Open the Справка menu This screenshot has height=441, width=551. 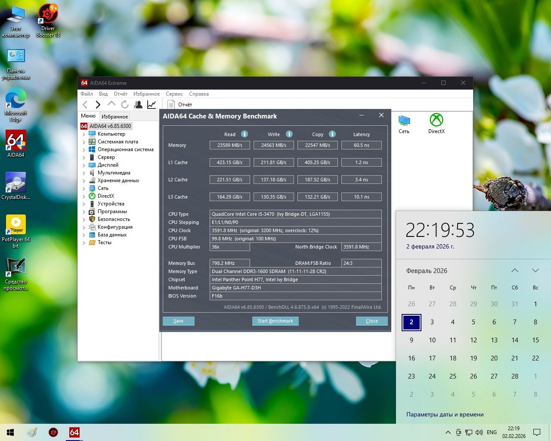tap(199, 94)
